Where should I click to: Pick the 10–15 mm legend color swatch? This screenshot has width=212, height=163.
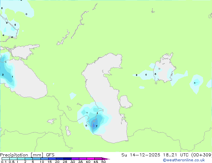(44, 159)
